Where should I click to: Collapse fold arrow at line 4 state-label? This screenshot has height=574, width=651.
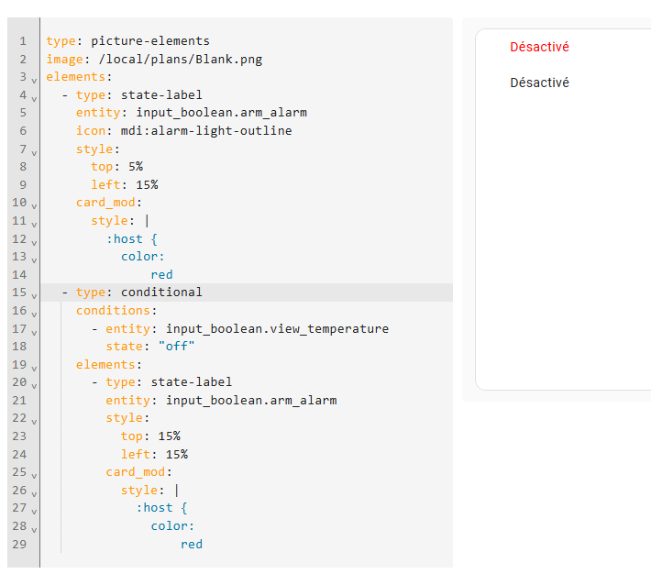pos(34,98)
